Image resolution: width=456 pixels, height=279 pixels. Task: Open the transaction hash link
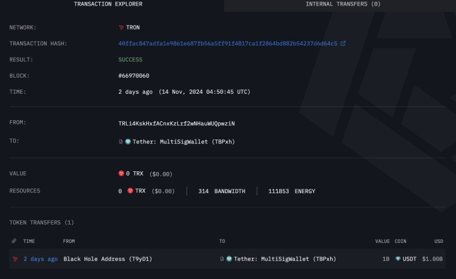click(228, 43)
